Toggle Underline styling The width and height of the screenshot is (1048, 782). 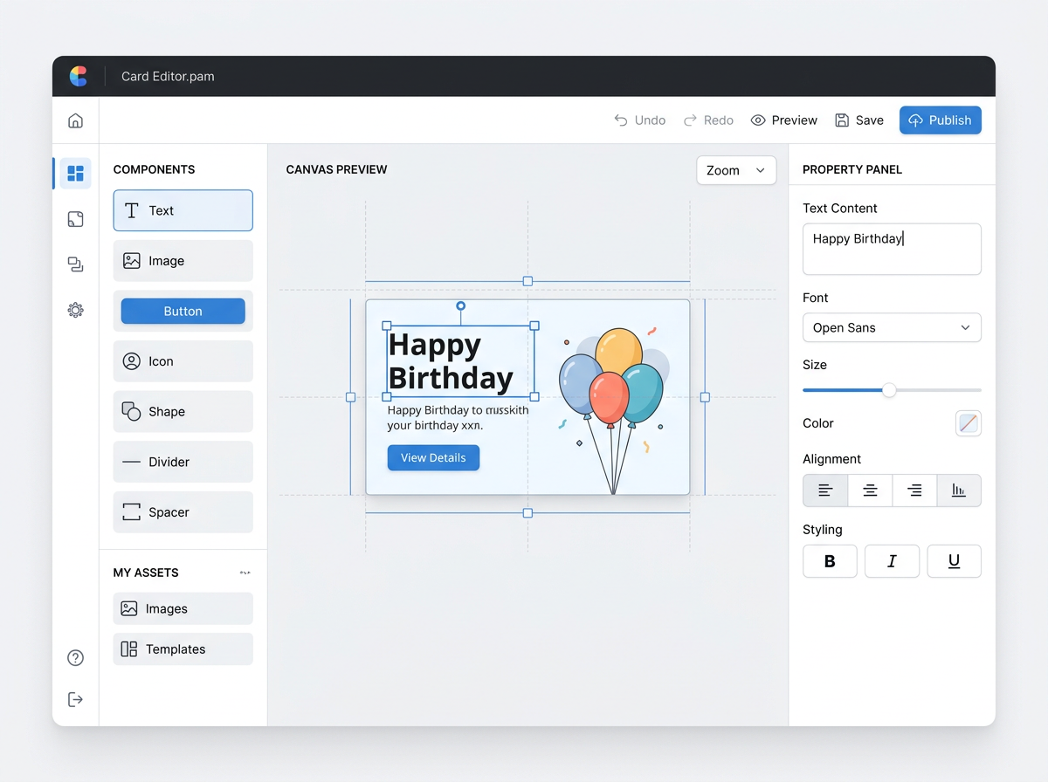click(954, 561)
